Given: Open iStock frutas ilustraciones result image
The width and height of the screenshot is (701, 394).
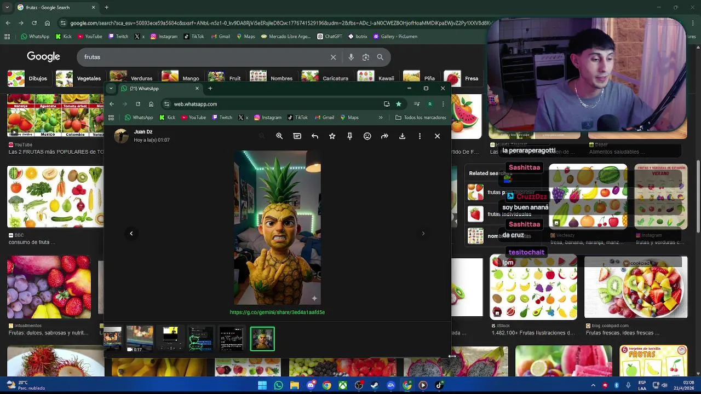Looking at the screenshot, I should (x=533, y=287).
